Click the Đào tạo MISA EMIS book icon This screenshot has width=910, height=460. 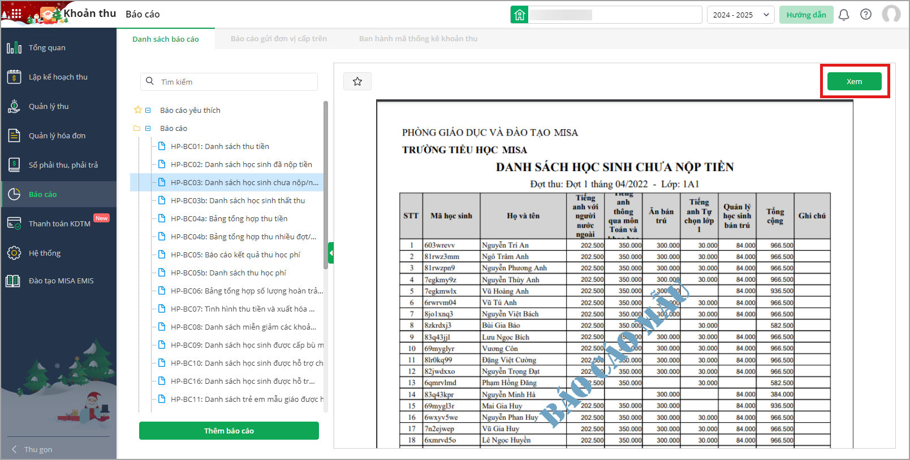(x=13, y=281)
